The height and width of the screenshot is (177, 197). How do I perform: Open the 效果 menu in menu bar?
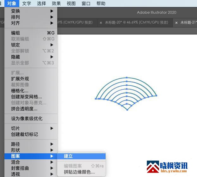click(x=56, y=3)
